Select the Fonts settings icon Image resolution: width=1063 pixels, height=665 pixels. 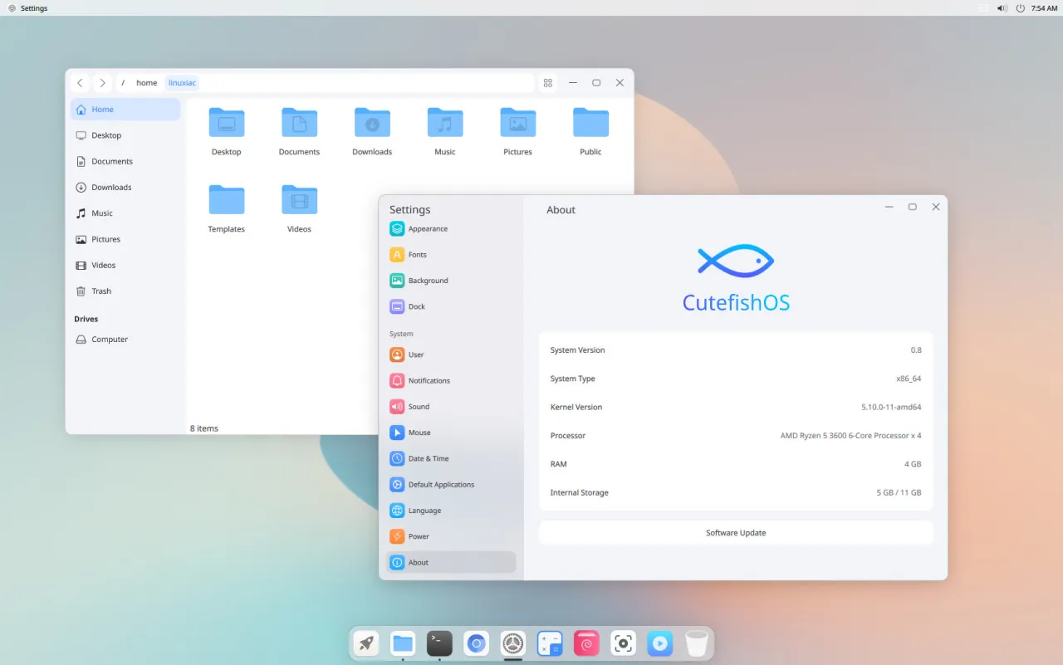397,255
